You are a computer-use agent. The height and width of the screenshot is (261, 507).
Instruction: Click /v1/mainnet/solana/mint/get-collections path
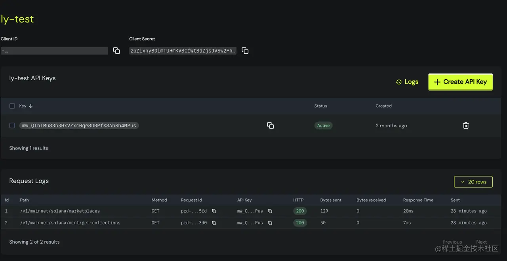point(70,223)
